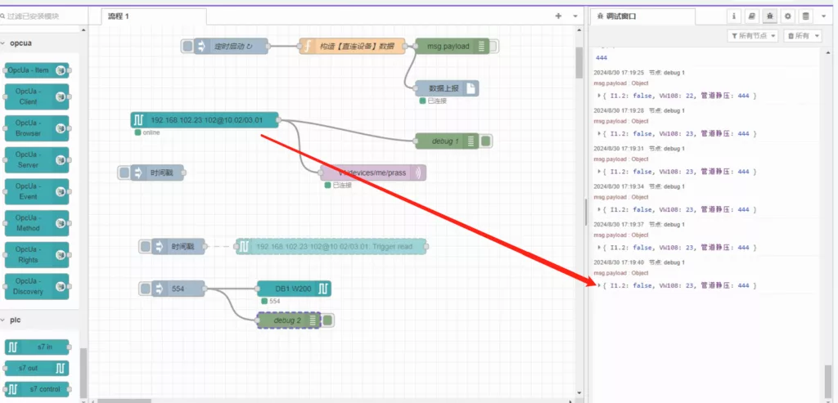Toggle the debug 2 node output

(327, 320)
